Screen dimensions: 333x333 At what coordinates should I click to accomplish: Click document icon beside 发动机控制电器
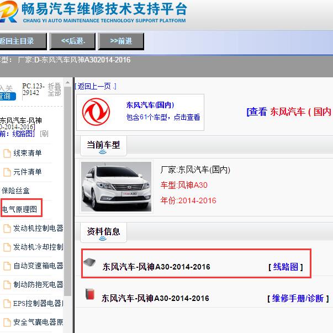coord(7,229)
